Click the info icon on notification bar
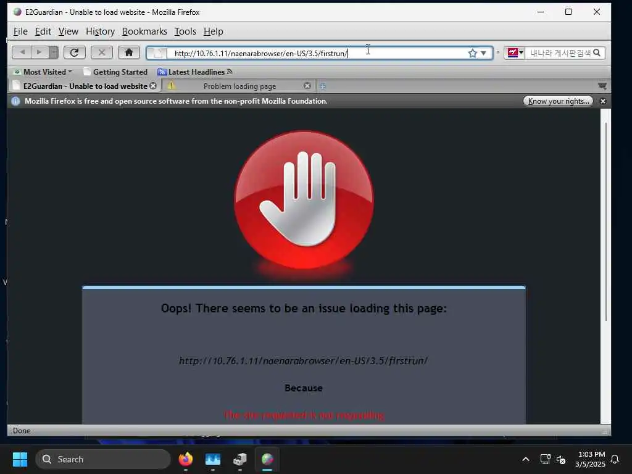632x474 pixels. (x=15, y=101)
